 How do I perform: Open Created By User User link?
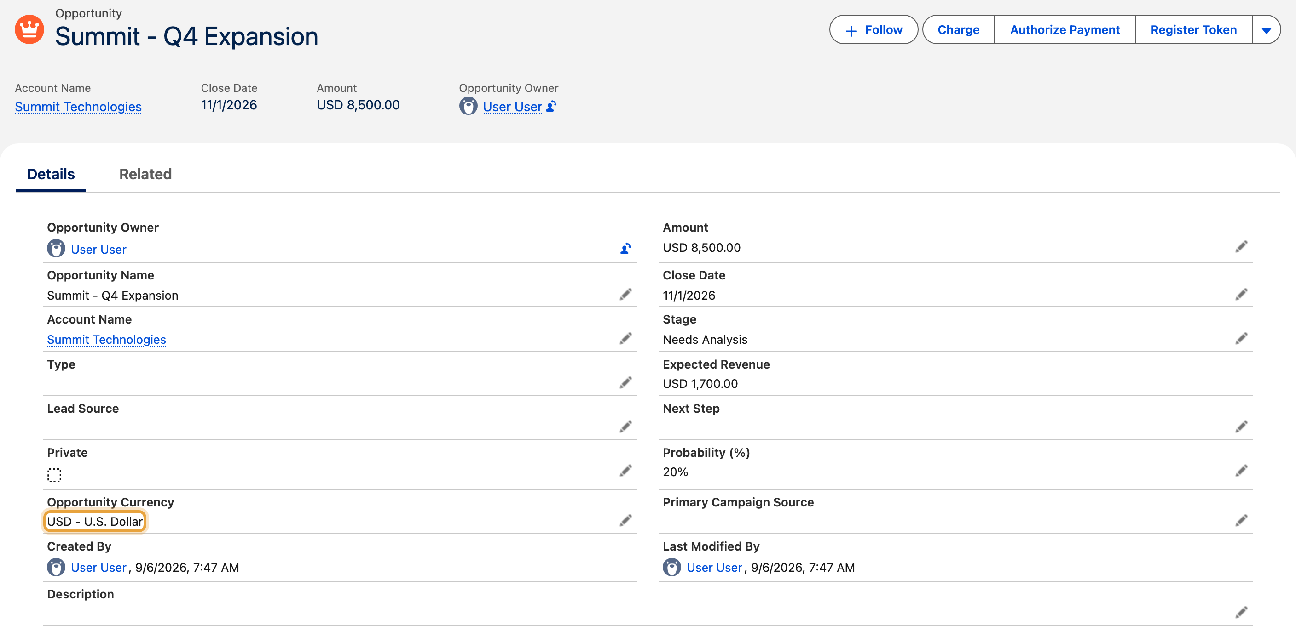98,568
